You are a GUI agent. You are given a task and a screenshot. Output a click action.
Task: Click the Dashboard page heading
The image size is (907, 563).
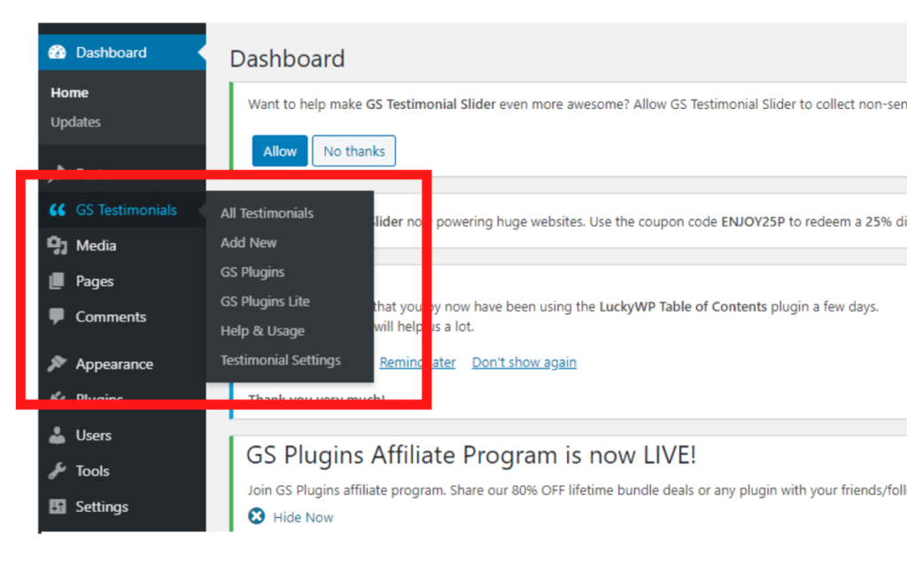click(x=287, y=59)
